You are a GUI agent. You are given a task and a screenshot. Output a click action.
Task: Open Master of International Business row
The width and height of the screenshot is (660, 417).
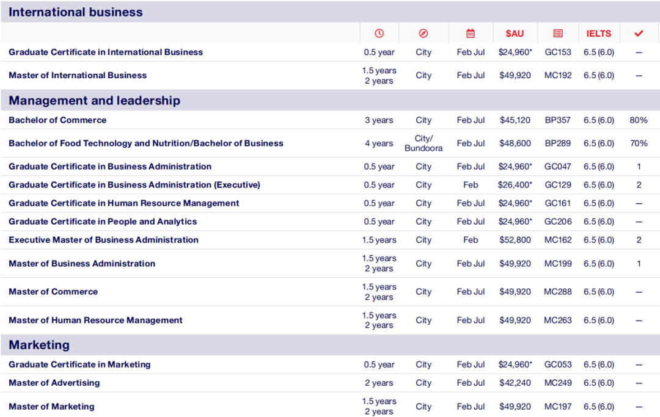coord(78,75)
